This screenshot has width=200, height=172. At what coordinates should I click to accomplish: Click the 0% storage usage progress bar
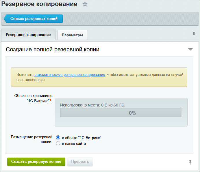[x=121, y=113]
